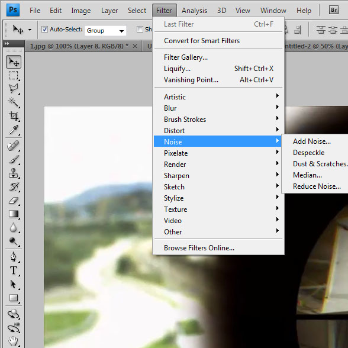348x348 pixels.
Task: Open the Image menu
Action: point(80,11)
